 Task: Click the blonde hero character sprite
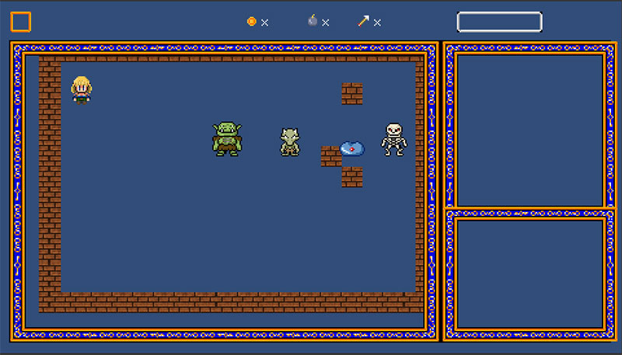(x=82, y=90)
